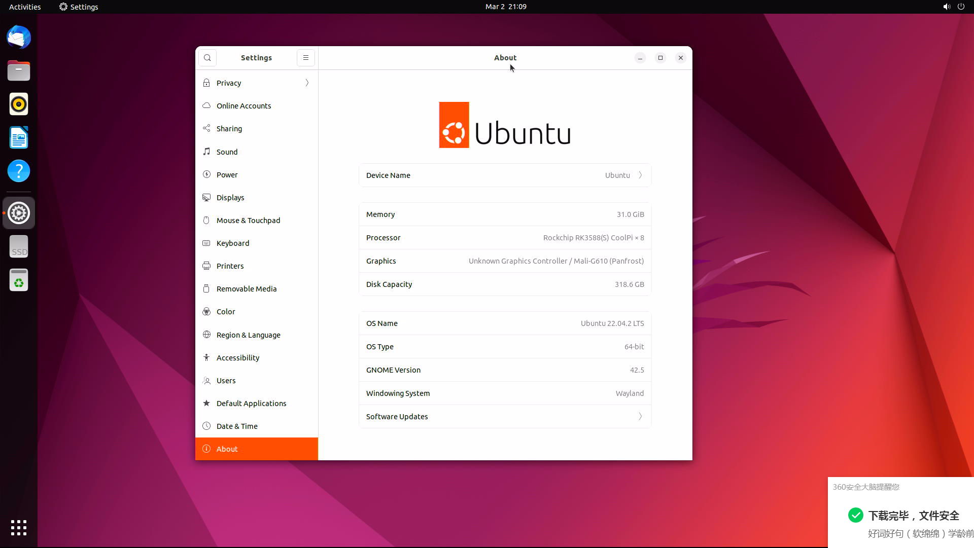Open Trash from the dock
This screenshot has width=974, height=548.
(x=19, y=280)
